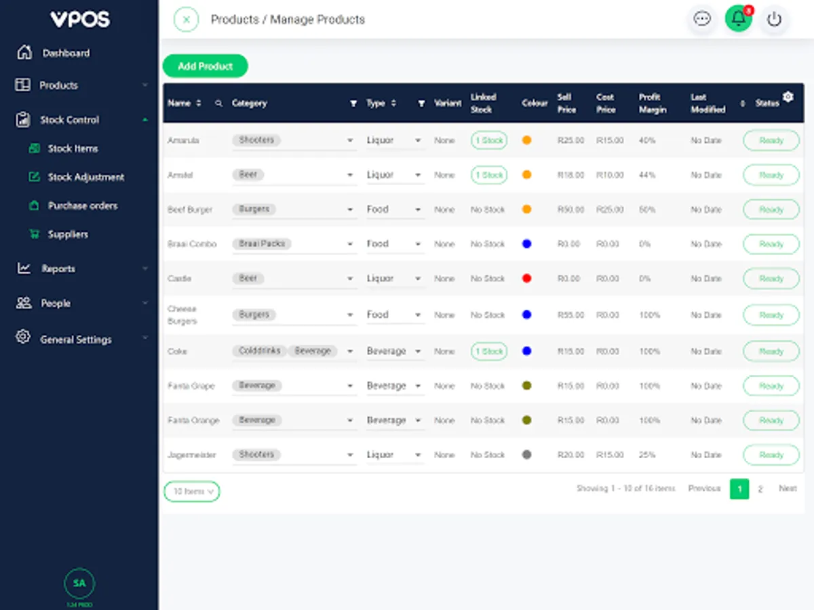The width and height of the screenshot is (814, 610).
Task: Click the VPOS logo
Action: click(79, 20)
